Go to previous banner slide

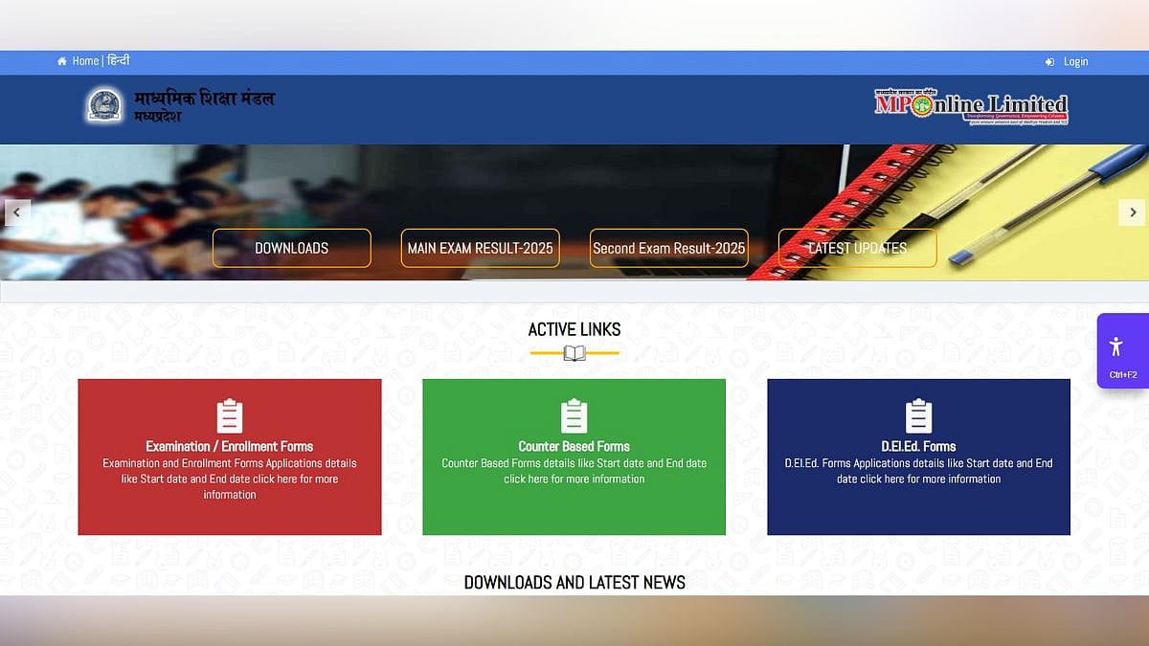17,212
